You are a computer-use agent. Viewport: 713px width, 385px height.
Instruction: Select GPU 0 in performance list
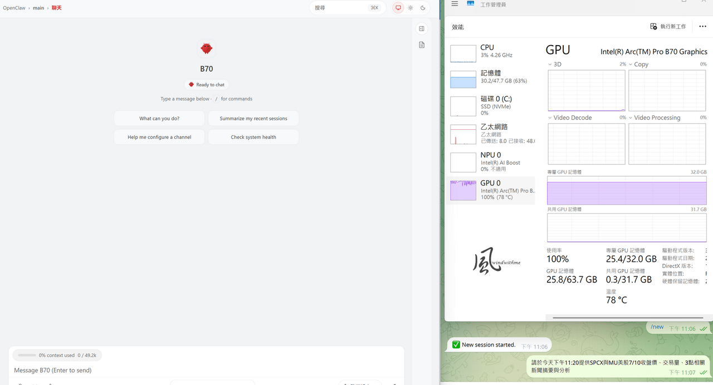pos(490,190)
